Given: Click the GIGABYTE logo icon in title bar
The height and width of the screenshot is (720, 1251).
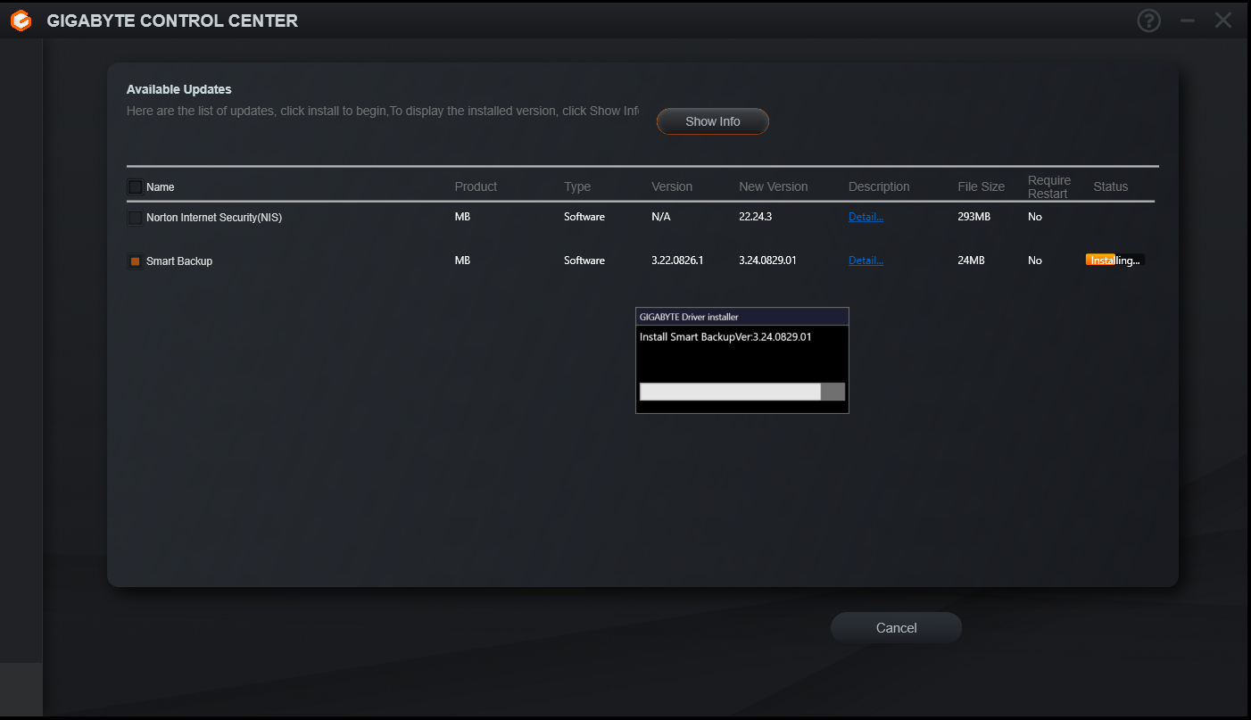Looking at the screenshot, I should pyautogui.click(x=21, y=21).
